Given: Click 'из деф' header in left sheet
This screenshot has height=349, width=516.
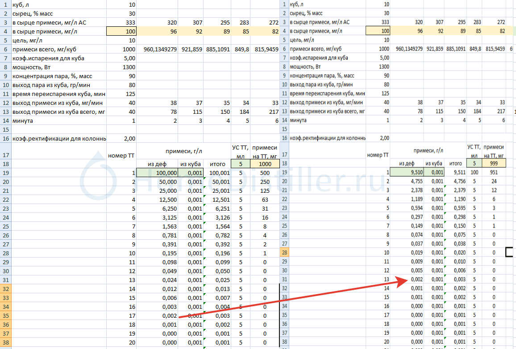Looking at the screenshot, I should 157,164.
